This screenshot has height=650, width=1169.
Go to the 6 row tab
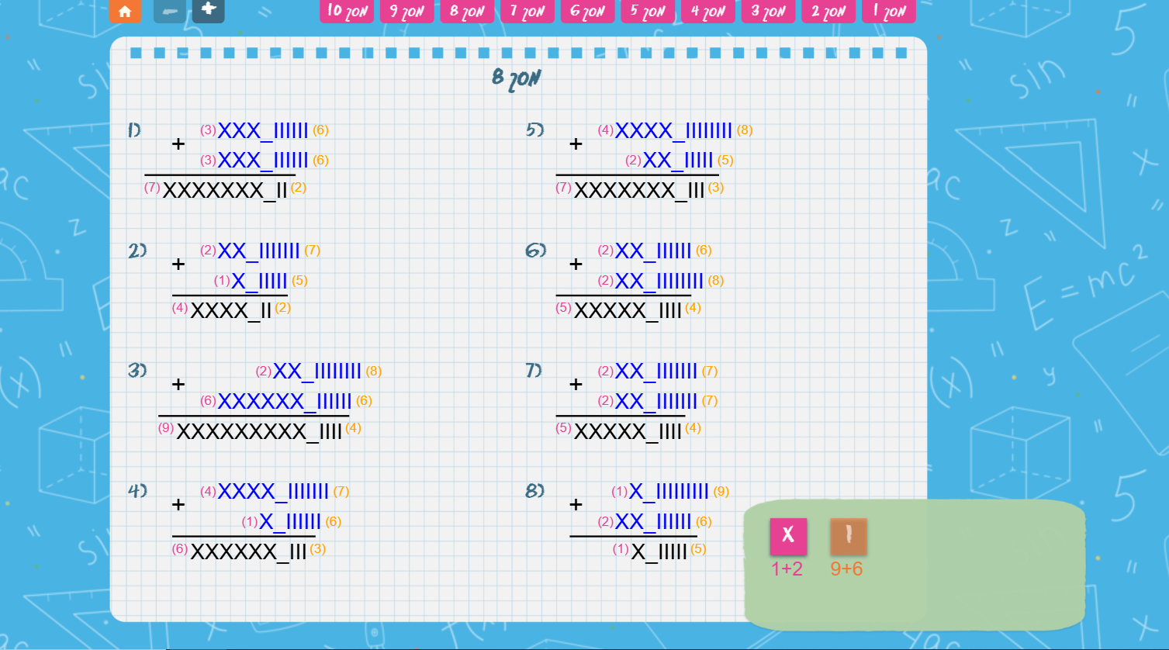click(587, 11)
